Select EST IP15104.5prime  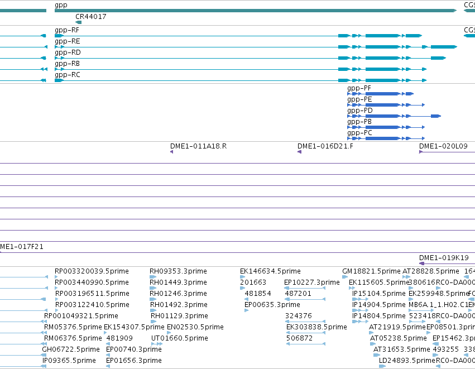[x=378, y=294]
